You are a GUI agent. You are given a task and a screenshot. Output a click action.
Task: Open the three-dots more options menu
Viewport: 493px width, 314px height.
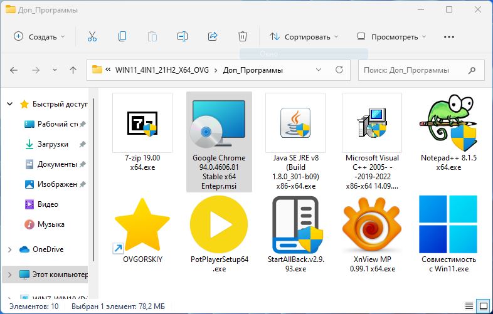449,36
